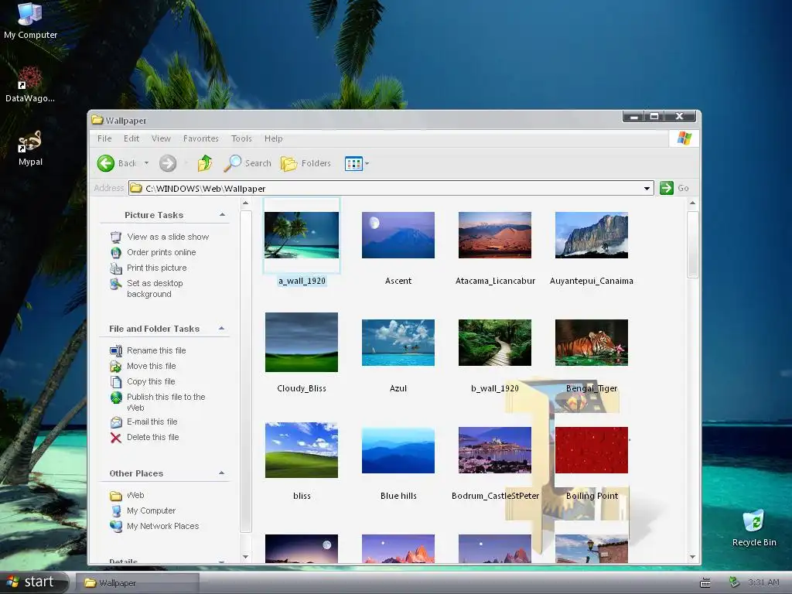Collapse the Other Places section

pos(221,473)
